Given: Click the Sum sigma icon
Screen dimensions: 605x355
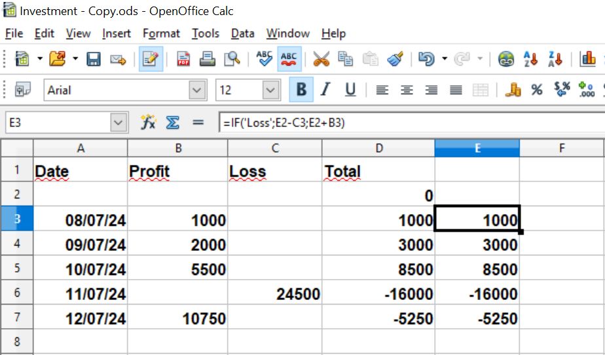Looking at the screenshot, I should (x=172, y=122).
